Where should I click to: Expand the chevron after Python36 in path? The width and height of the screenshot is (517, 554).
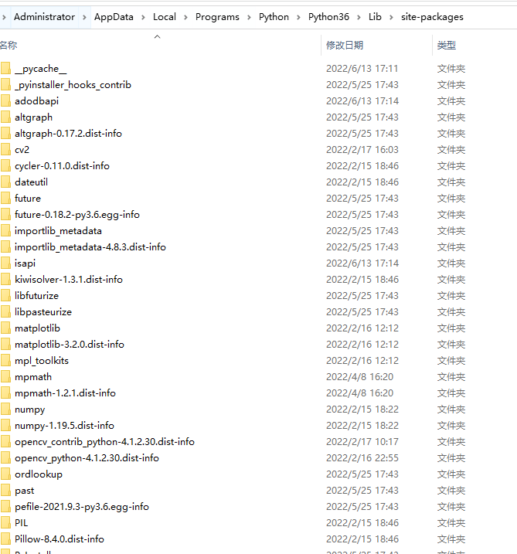click(x=359, y=17)
